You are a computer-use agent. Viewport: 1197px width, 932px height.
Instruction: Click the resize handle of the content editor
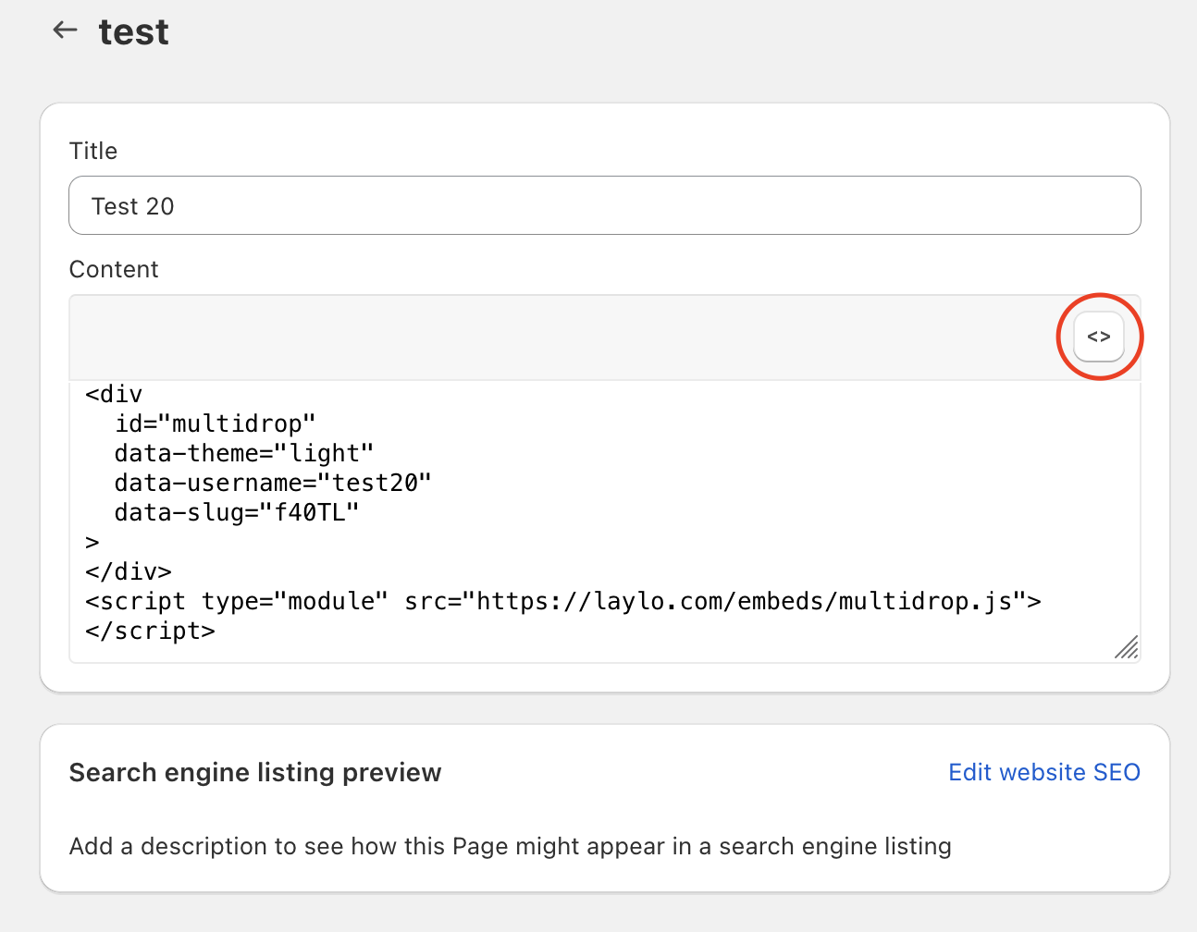1126,647
